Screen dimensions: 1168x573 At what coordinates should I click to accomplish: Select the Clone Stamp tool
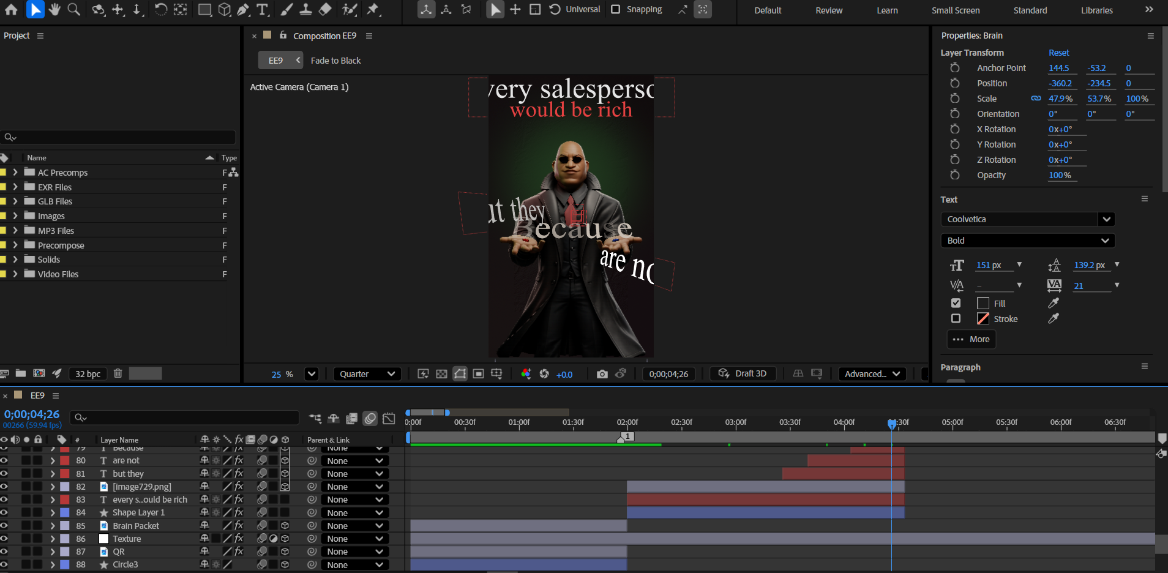pos(305,9)
